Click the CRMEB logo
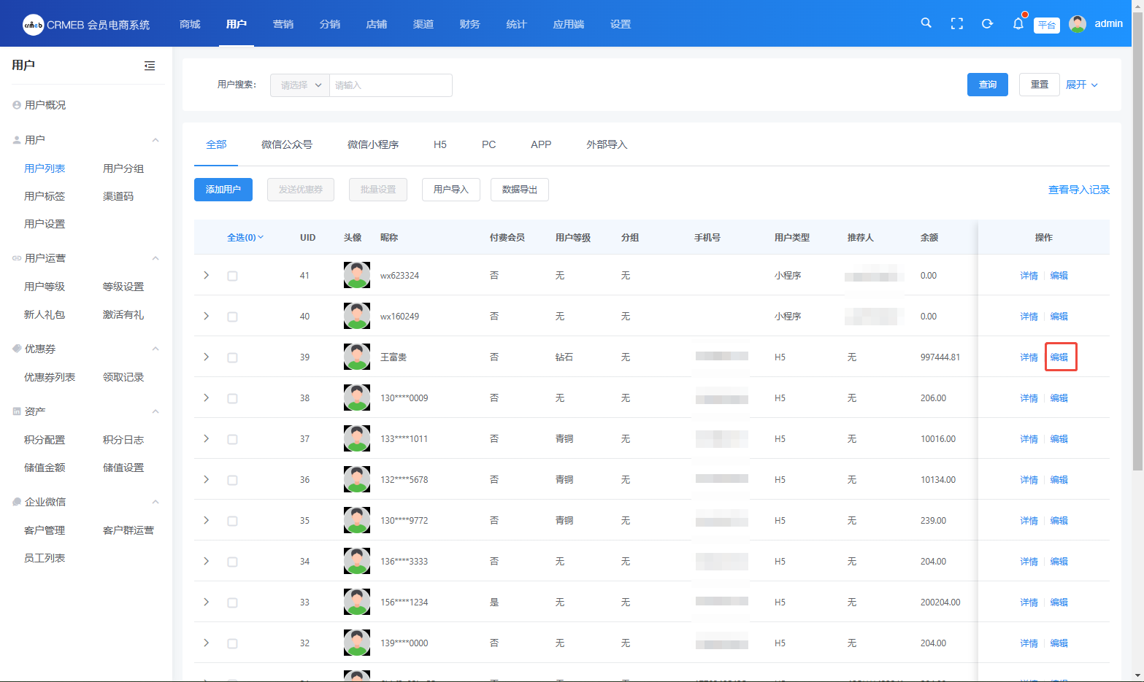1144x682 pixels. (x=34, y=25)
